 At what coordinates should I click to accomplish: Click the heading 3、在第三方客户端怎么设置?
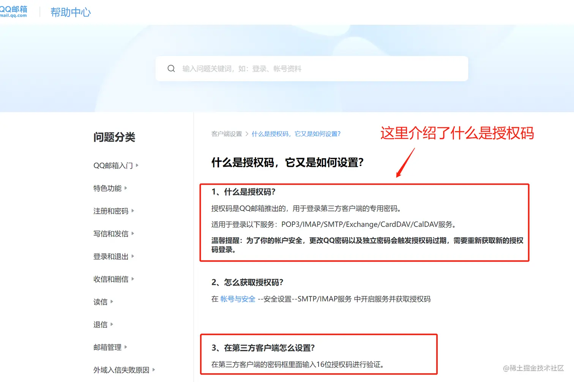pyautogui.click(x=263, y=348)
